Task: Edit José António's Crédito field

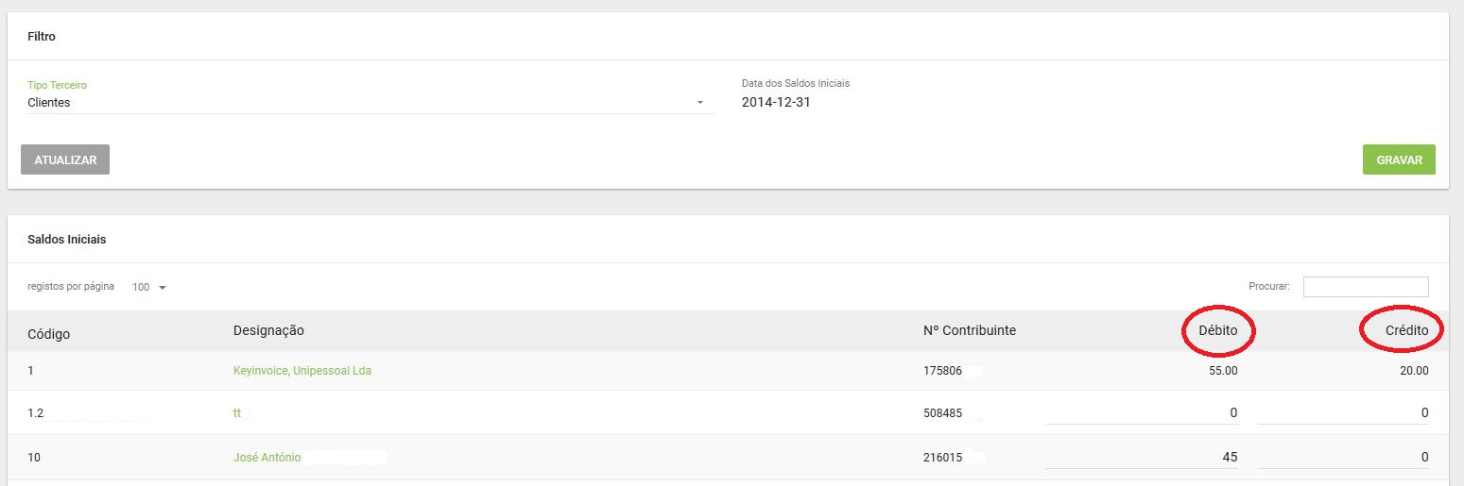Action: (x=1343, y=458)
